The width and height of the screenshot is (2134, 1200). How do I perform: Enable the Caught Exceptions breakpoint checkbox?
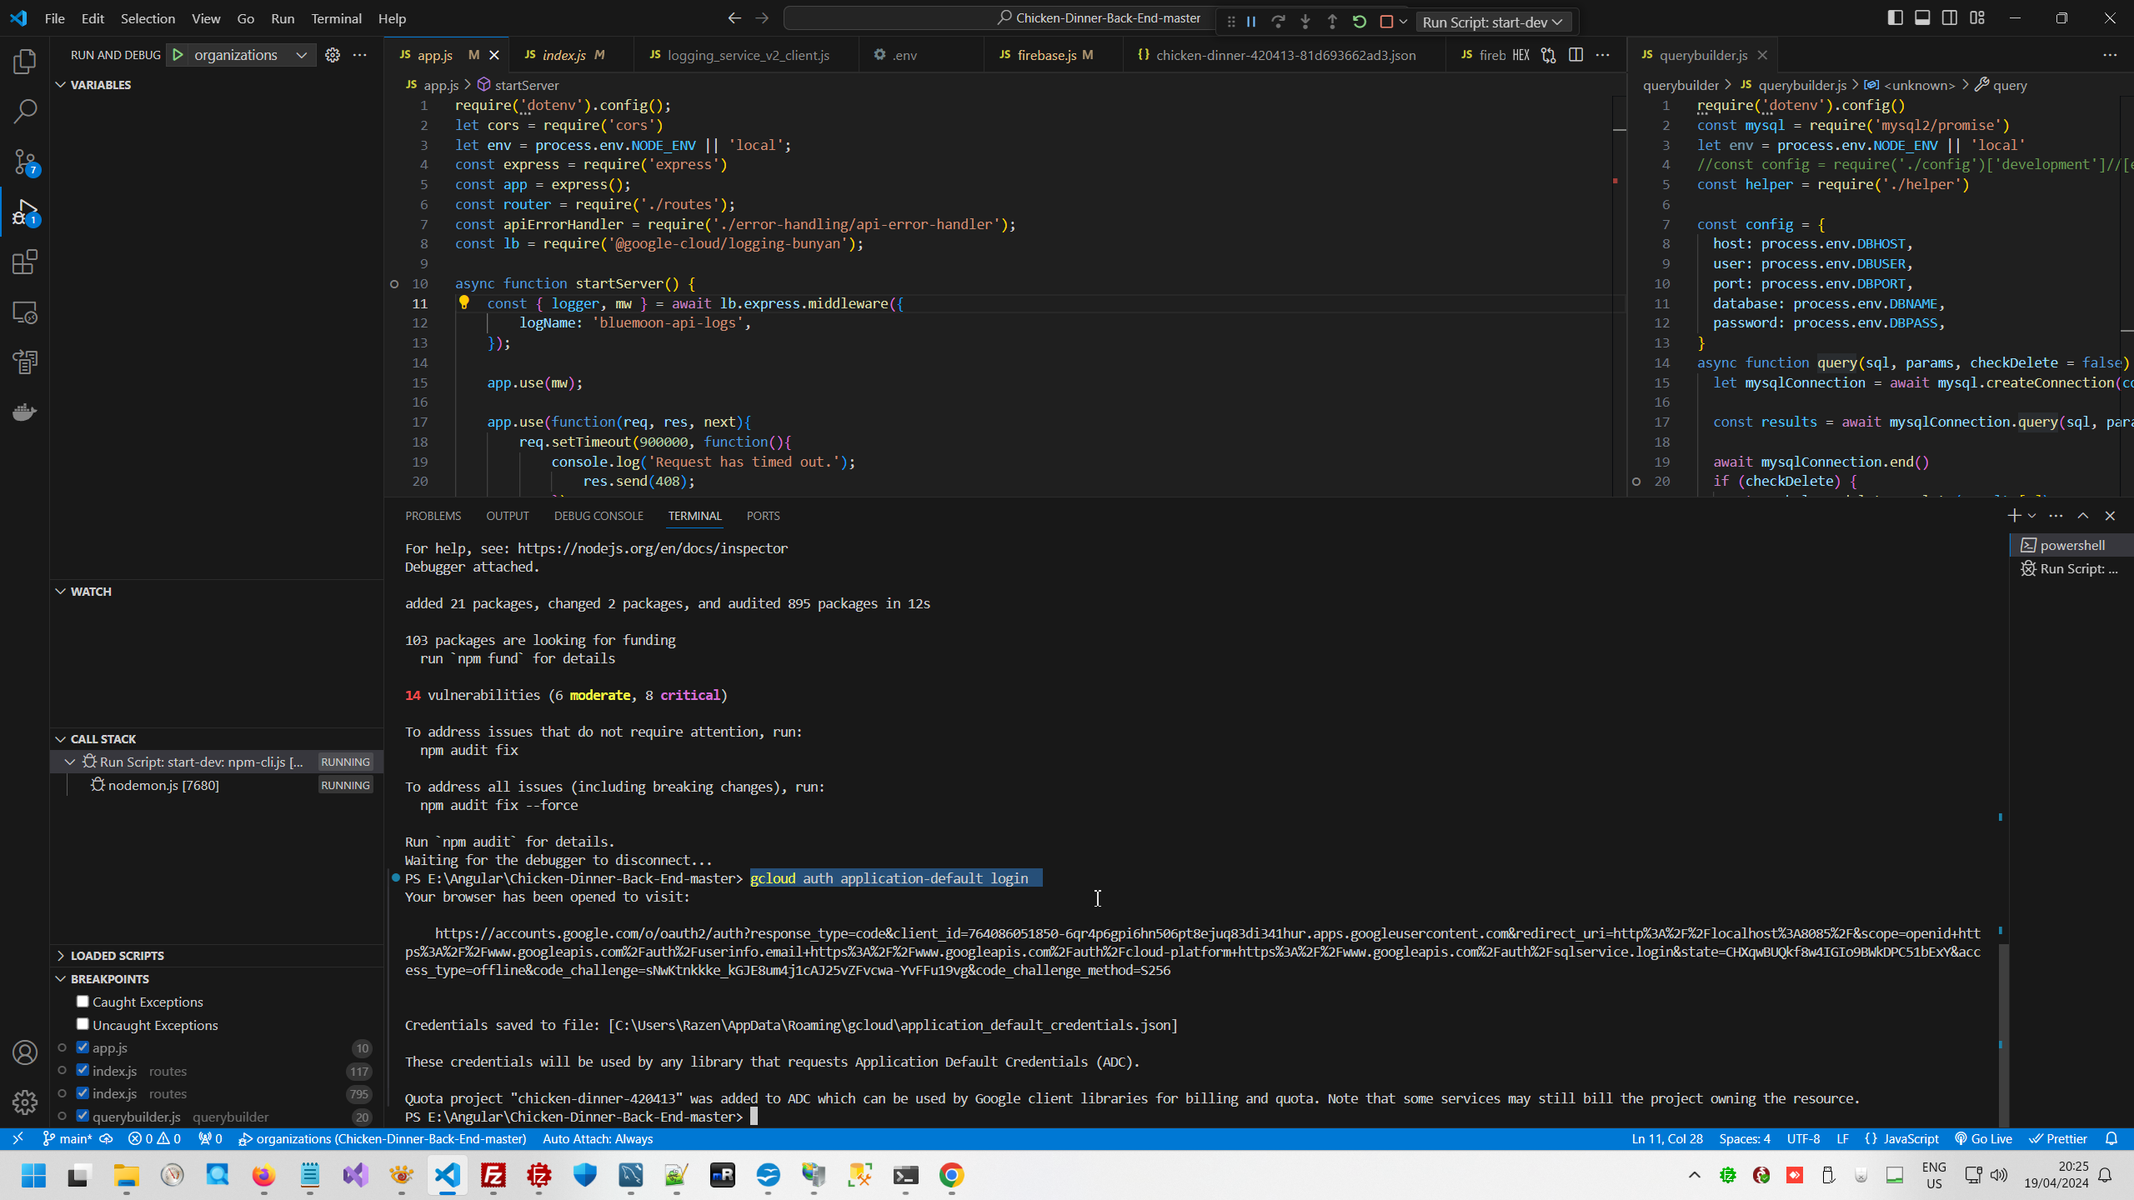(83, 1002)
